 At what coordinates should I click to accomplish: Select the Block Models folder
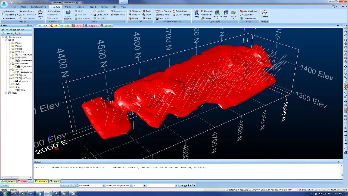coord(20,63)
